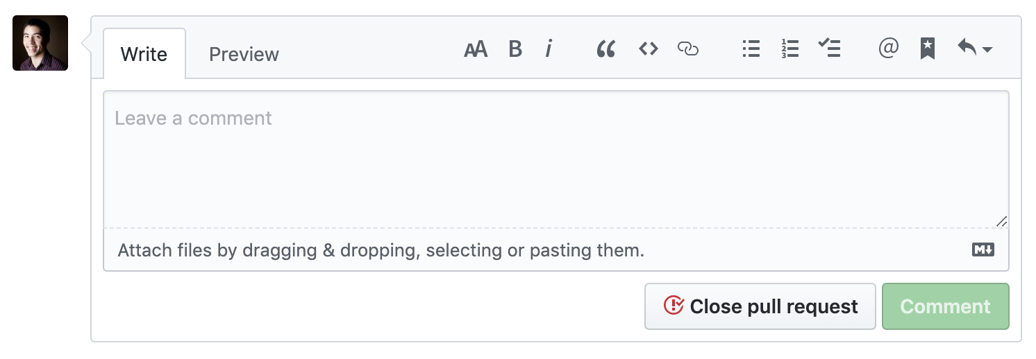Open the Markdown supported icon link
This screenshot has width=1036, height=359.
(x=983, y=250)
